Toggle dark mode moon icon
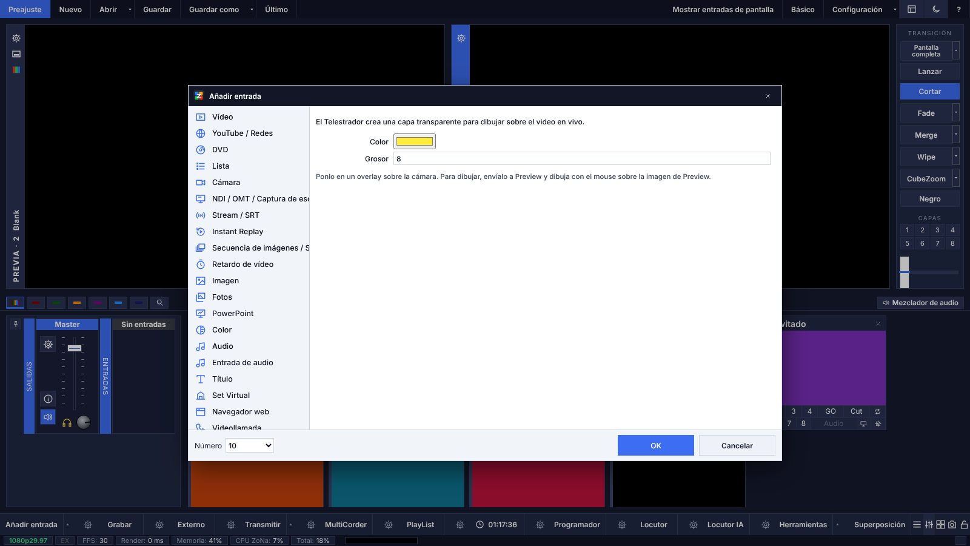Screen dimensions: 970x546 [936, 9]
